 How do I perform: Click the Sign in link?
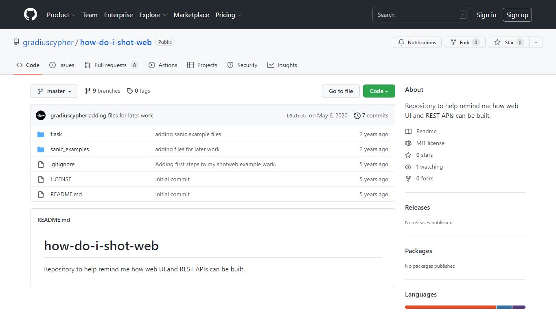point(486,15)
